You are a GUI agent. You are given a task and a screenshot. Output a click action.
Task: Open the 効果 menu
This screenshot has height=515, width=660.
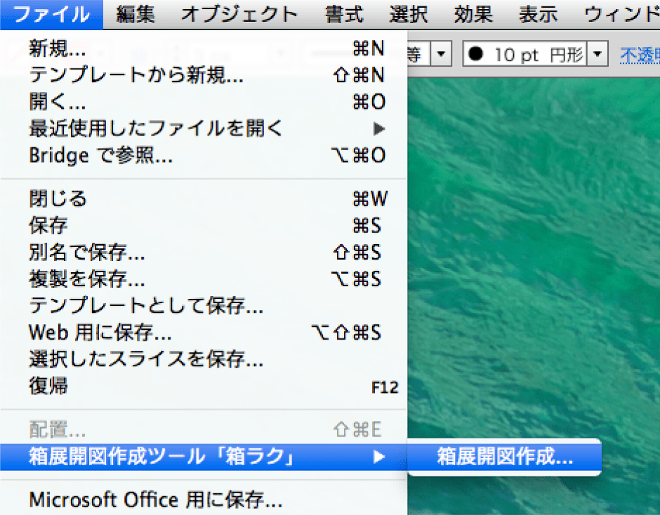tap(473, 14)
